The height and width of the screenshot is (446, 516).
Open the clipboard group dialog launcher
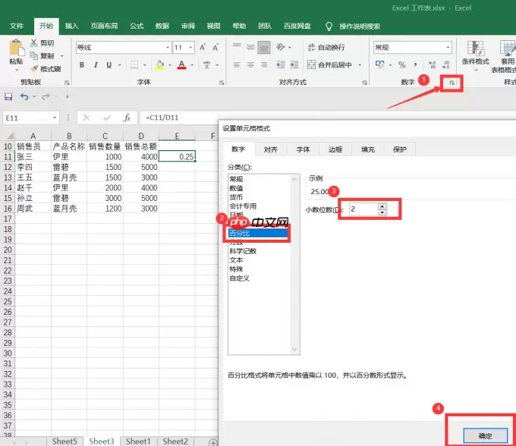click(x=67, y=83)
